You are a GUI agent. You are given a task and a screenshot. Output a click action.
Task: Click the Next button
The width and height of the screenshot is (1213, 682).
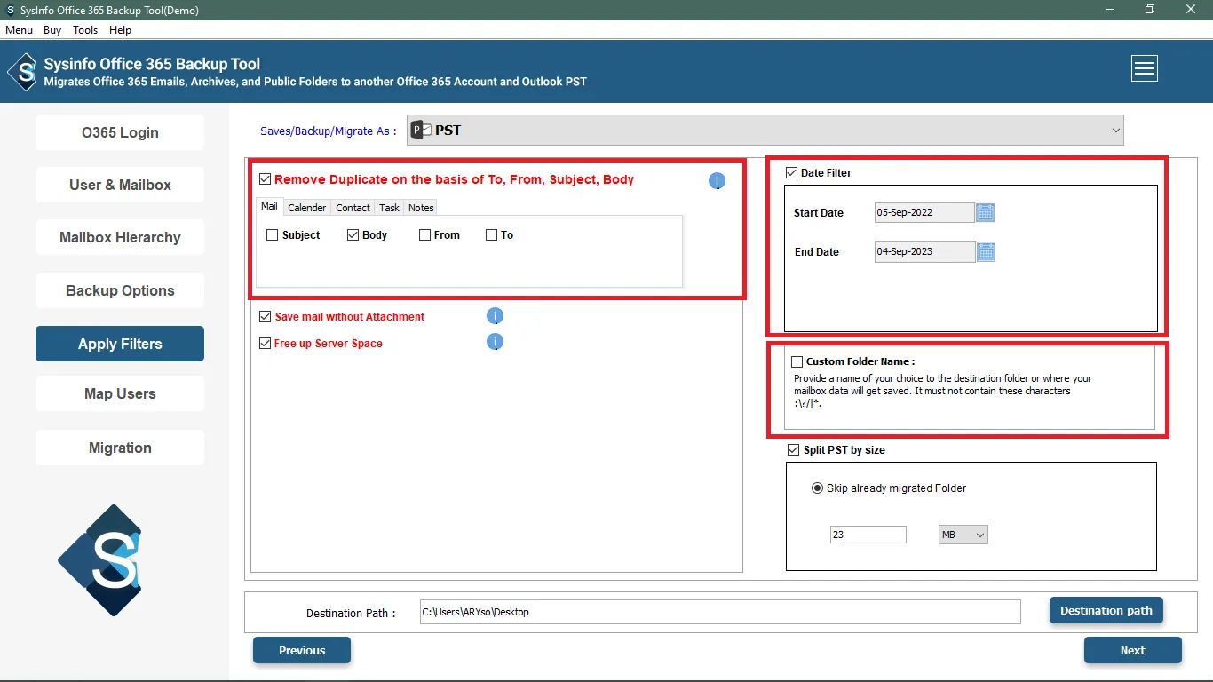[1132, 650]
